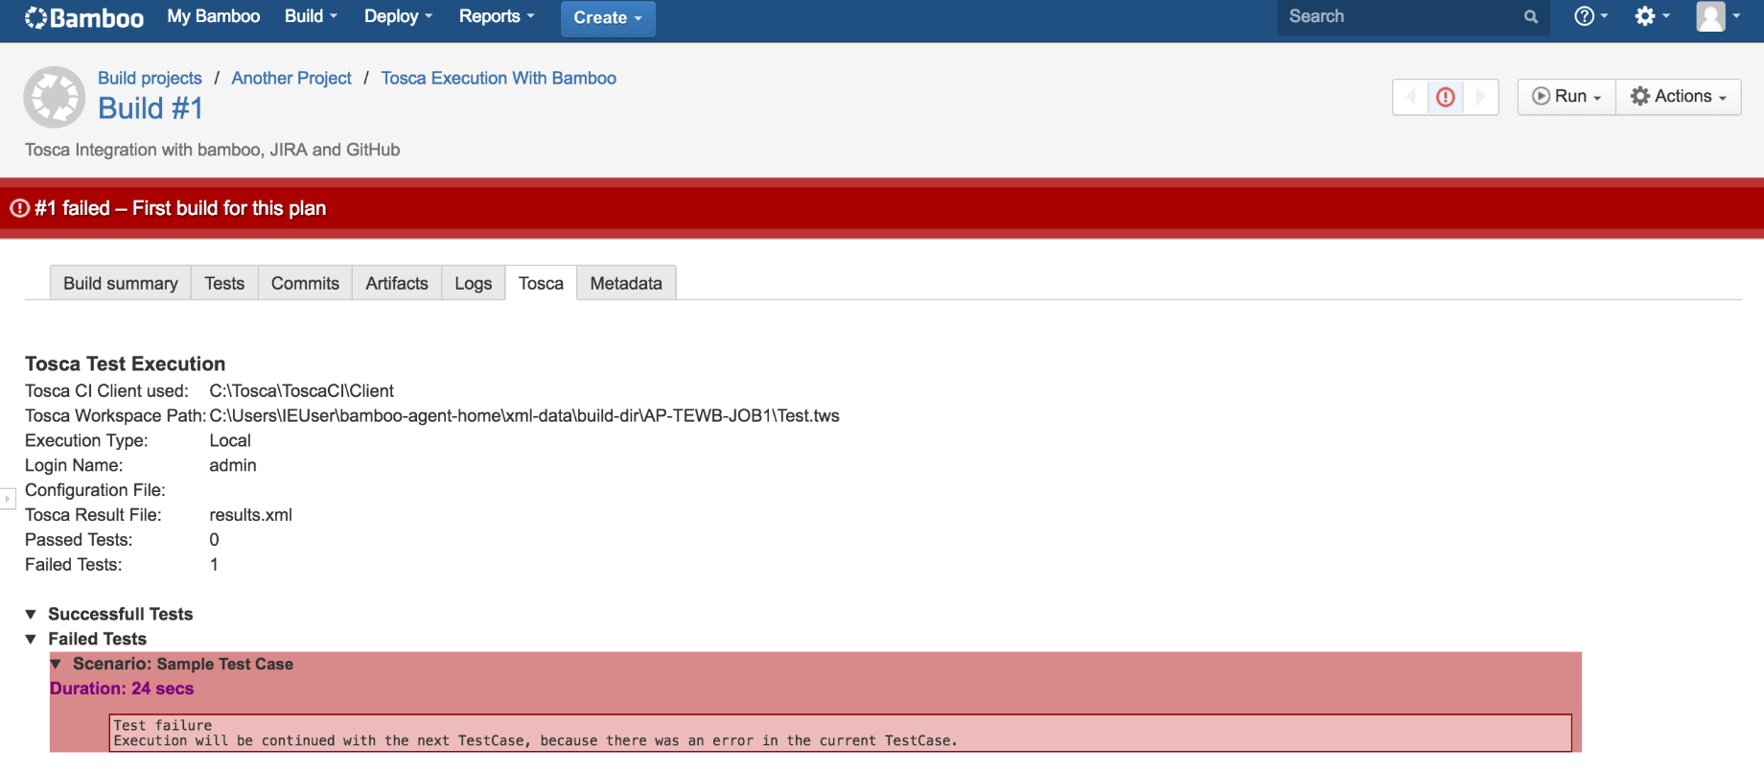
Task: Collapse the Failed Tests section
Action: pyautogui.click(x=31, y=640)
